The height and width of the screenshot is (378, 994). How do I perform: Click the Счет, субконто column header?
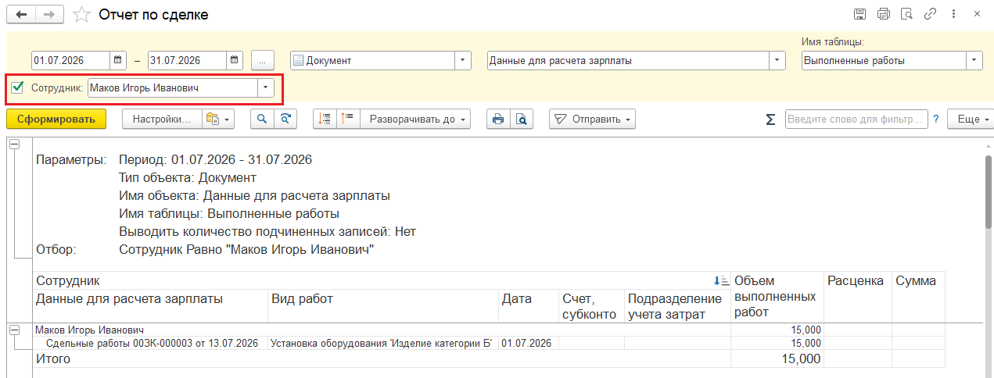[x=591, y=306]
